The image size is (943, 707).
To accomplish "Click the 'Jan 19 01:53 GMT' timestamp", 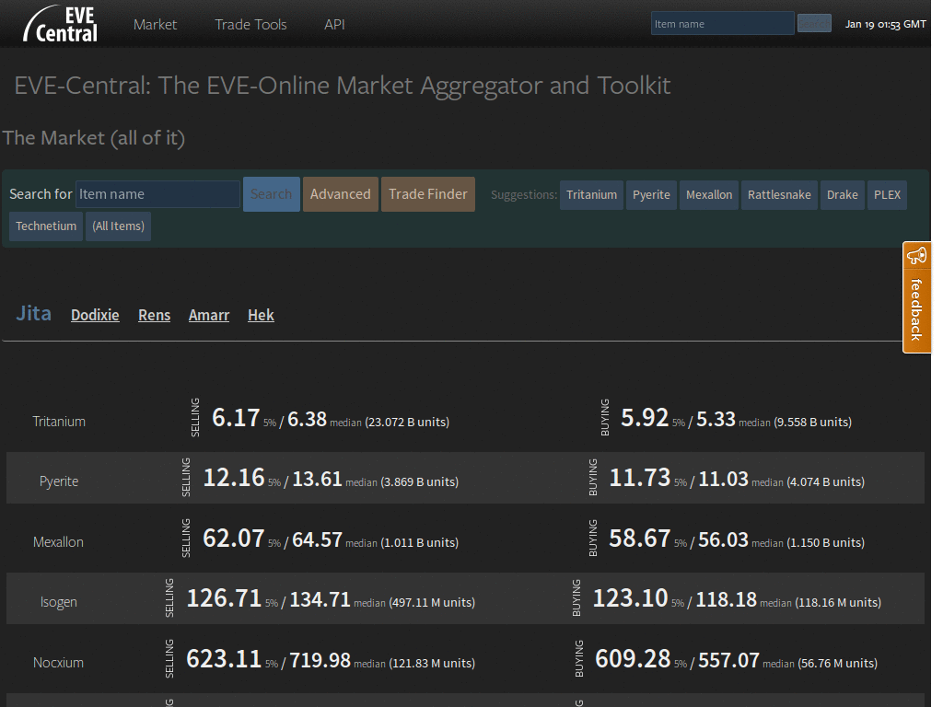I will (x=885, y=24).
